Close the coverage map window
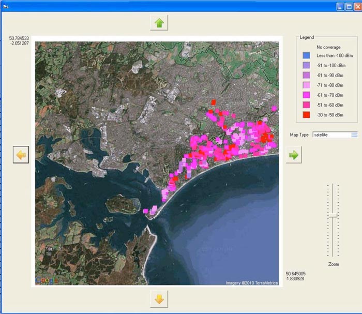The image size is (362, 314). click(358, 6)
